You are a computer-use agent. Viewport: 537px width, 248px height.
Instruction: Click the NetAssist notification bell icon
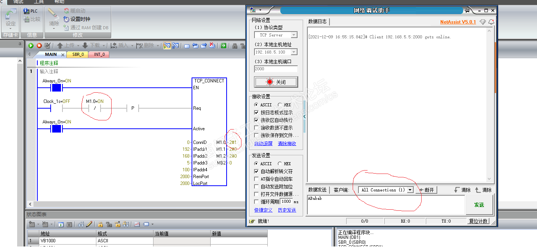coord(491,22)
